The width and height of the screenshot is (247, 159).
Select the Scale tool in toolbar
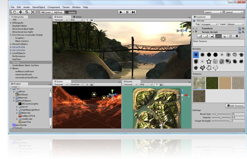tap(33, 12)
